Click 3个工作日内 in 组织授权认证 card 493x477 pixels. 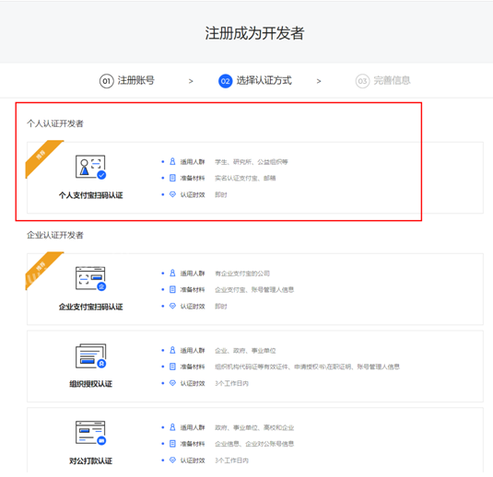[x=231, y=383]
